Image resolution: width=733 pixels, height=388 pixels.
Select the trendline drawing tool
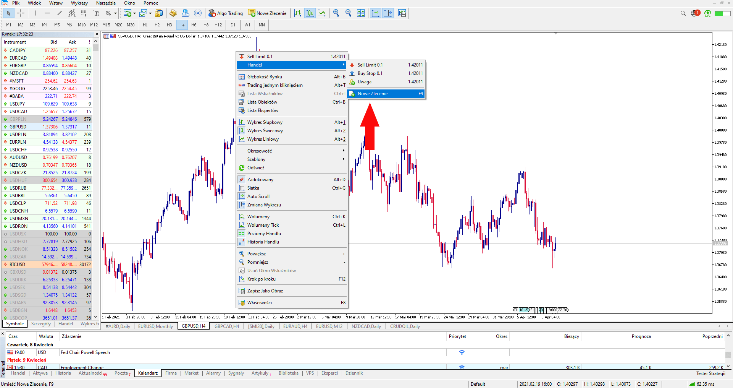(x=60, y=13)
